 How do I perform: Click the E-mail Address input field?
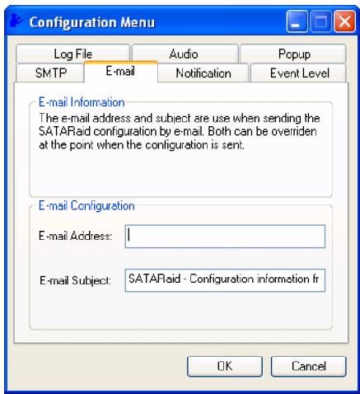point(225,237)
